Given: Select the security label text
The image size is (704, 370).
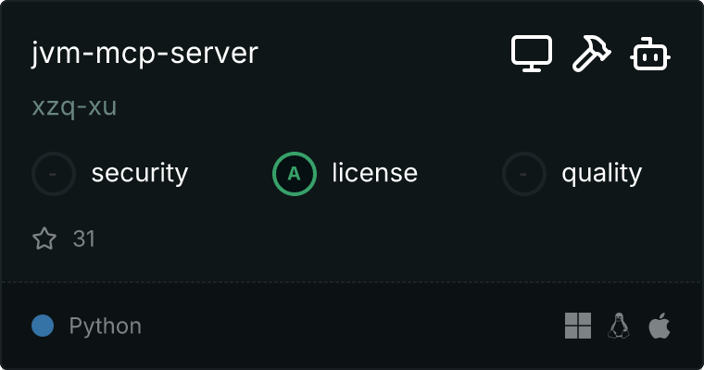Looking at the screenshot, I should 140,173.
